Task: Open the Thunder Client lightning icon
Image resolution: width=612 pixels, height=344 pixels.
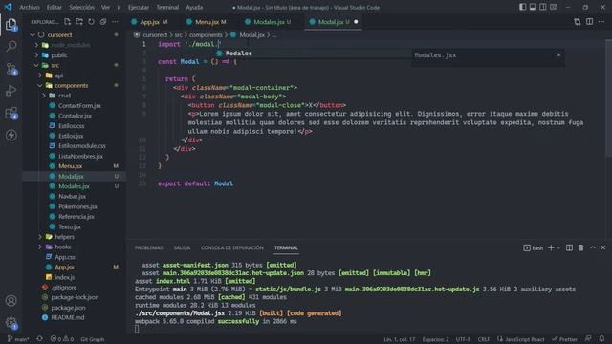Action: click(11, 136)
